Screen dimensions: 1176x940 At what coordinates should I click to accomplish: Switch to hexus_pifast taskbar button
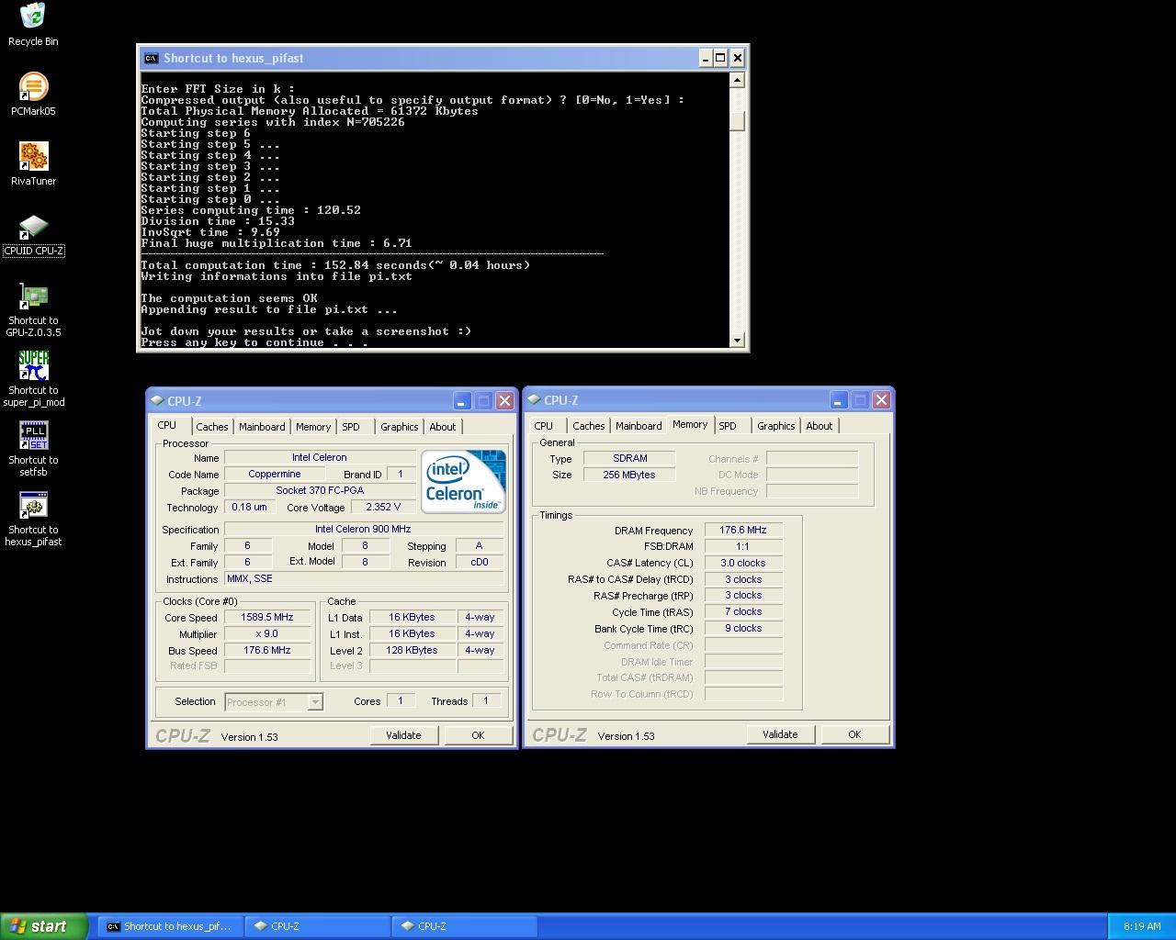(170, 926)
